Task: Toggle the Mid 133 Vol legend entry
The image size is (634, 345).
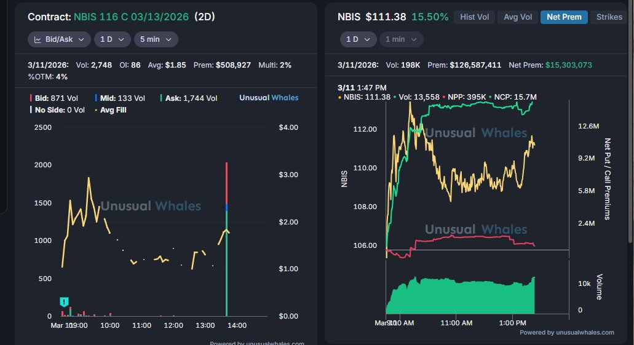Action: tap(120, 98)
